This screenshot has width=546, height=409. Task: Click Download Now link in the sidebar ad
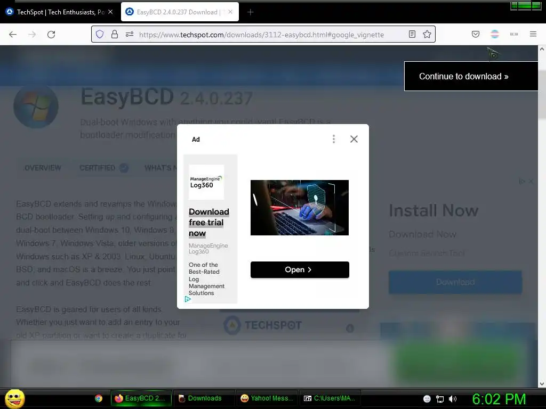click(422, 234)
